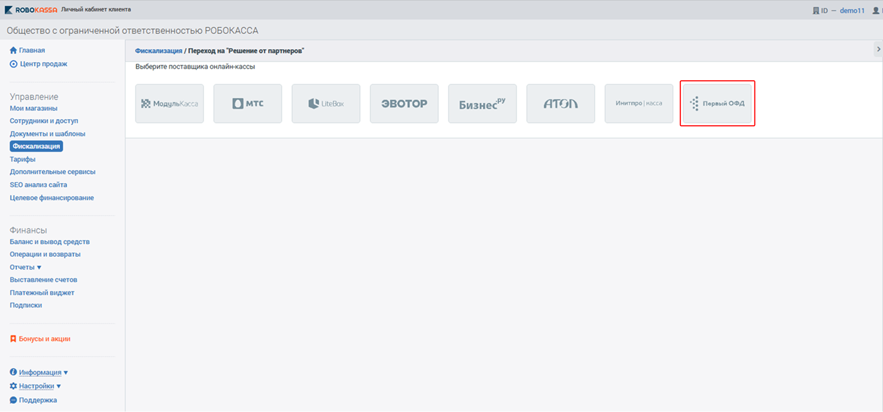
Task: Open Операции и возвраты
Action: [45, 254]
